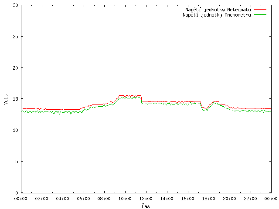Click the 'Volt' y-axis title
The image size is (279, 209).
coord(6,99)
